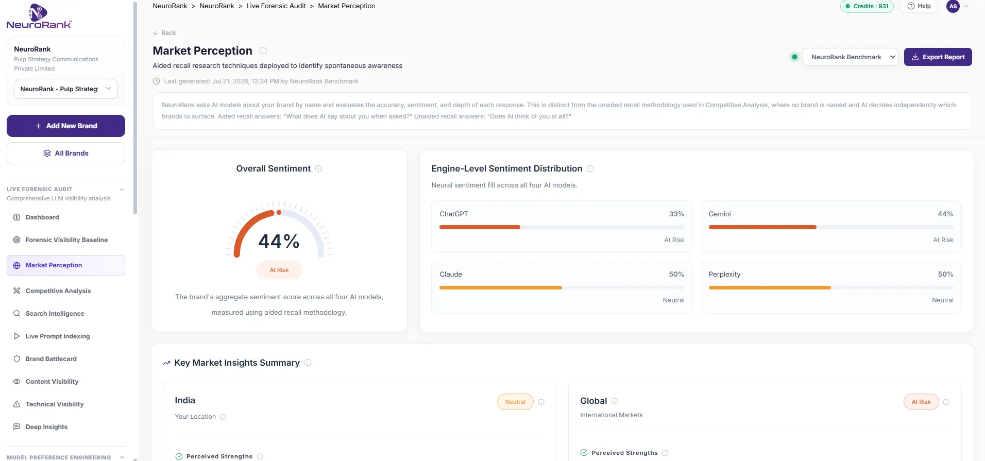The height and width of the screenshot is (461, 985).
Task: Click the green status indicator dot
Action: 794,57
